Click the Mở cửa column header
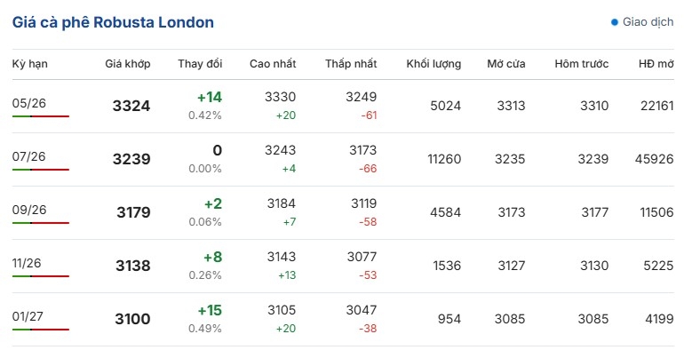This screenshot has height=358, width=684. point(506,64)
